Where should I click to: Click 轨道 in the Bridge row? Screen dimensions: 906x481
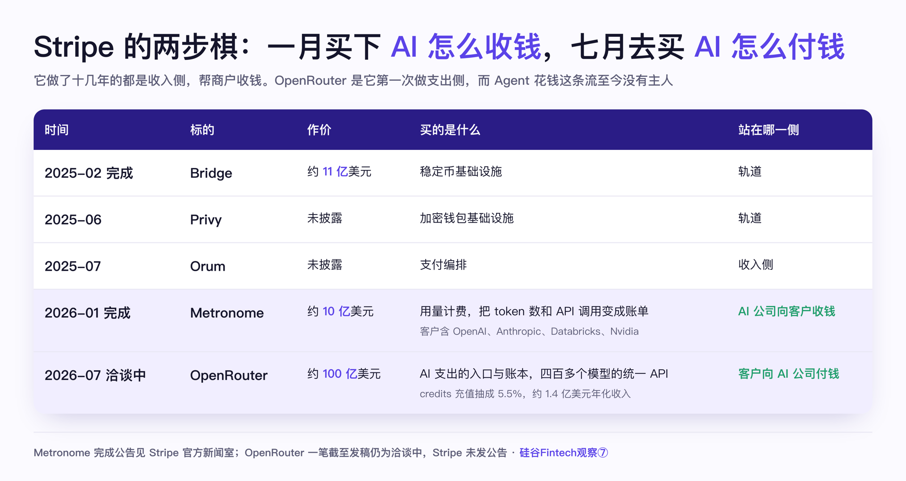750,172
